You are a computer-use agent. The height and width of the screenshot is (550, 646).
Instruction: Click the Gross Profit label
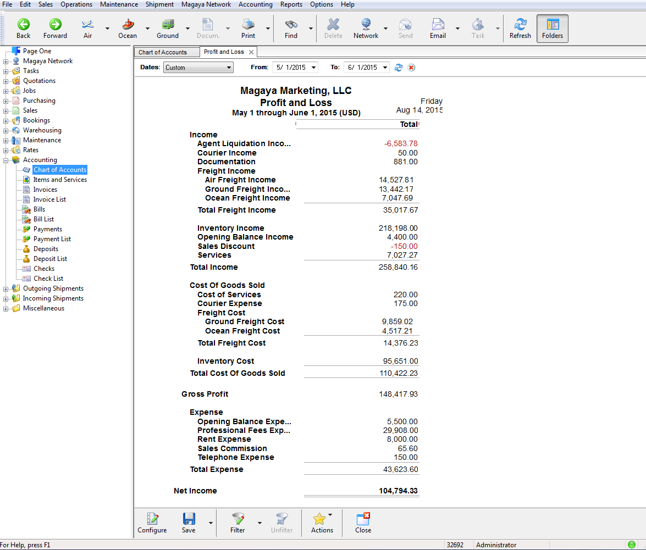pyautogui.click(x=205, y=394)
